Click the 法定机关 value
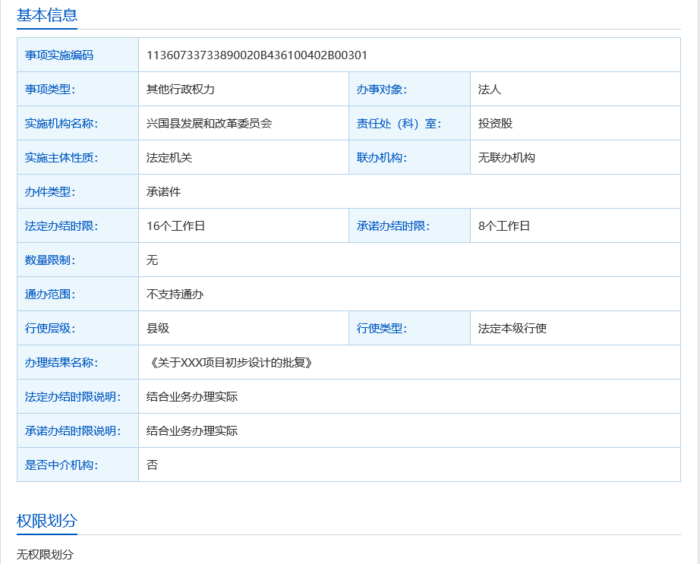 click(169, 157)
